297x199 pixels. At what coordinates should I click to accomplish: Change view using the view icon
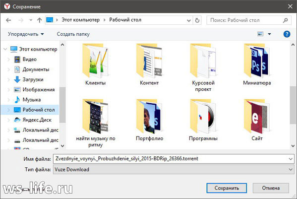(x=260, y=34)
